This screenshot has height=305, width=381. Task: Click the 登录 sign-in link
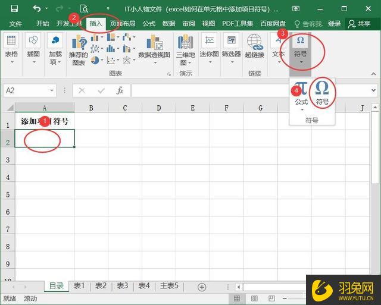click(334, 24)
